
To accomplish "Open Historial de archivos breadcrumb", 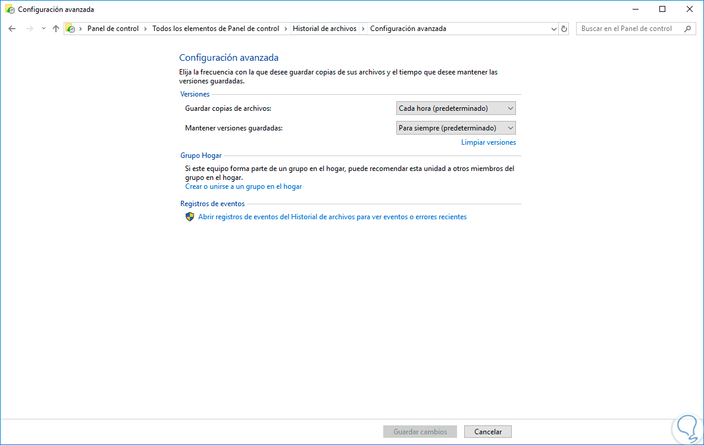I will pyautogui.click(x=324, y=29).
